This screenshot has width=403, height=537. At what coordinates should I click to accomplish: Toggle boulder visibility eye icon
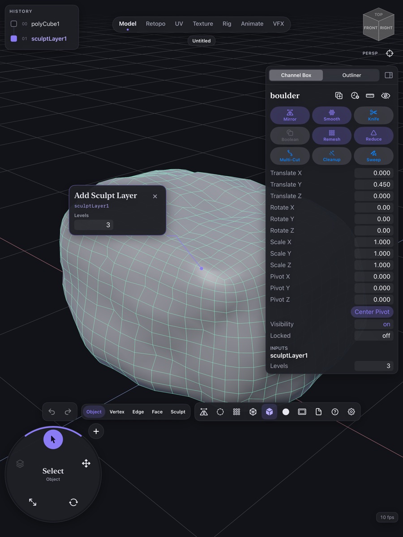[x=386, y=95]
